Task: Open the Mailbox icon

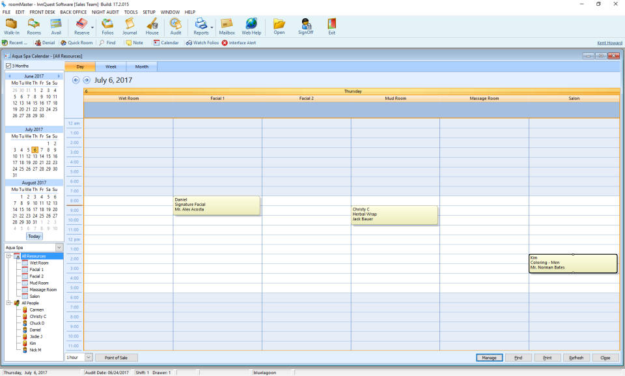Action: pos(227,25)
